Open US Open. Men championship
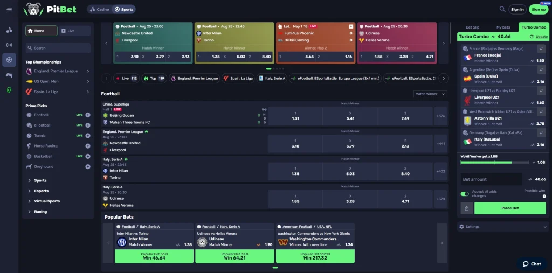 (58, 81)
